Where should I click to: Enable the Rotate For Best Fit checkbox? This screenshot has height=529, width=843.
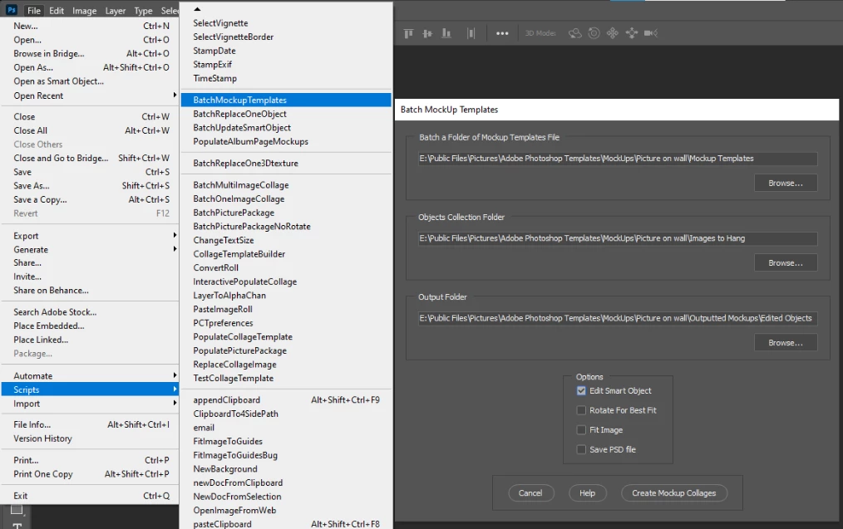(581, 410)
